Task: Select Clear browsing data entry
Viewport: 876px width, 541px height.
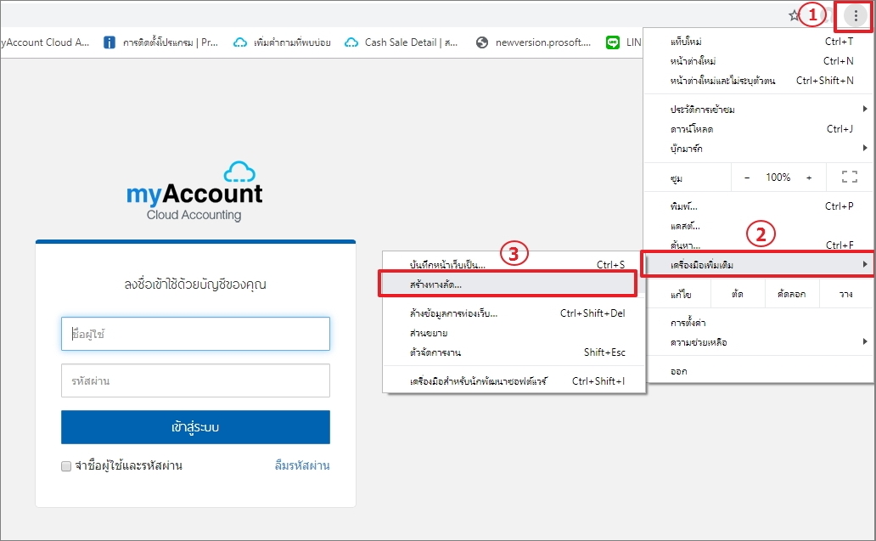Action: [514, 313]
